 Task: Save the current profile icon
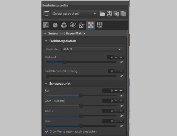tap(109, 14)
